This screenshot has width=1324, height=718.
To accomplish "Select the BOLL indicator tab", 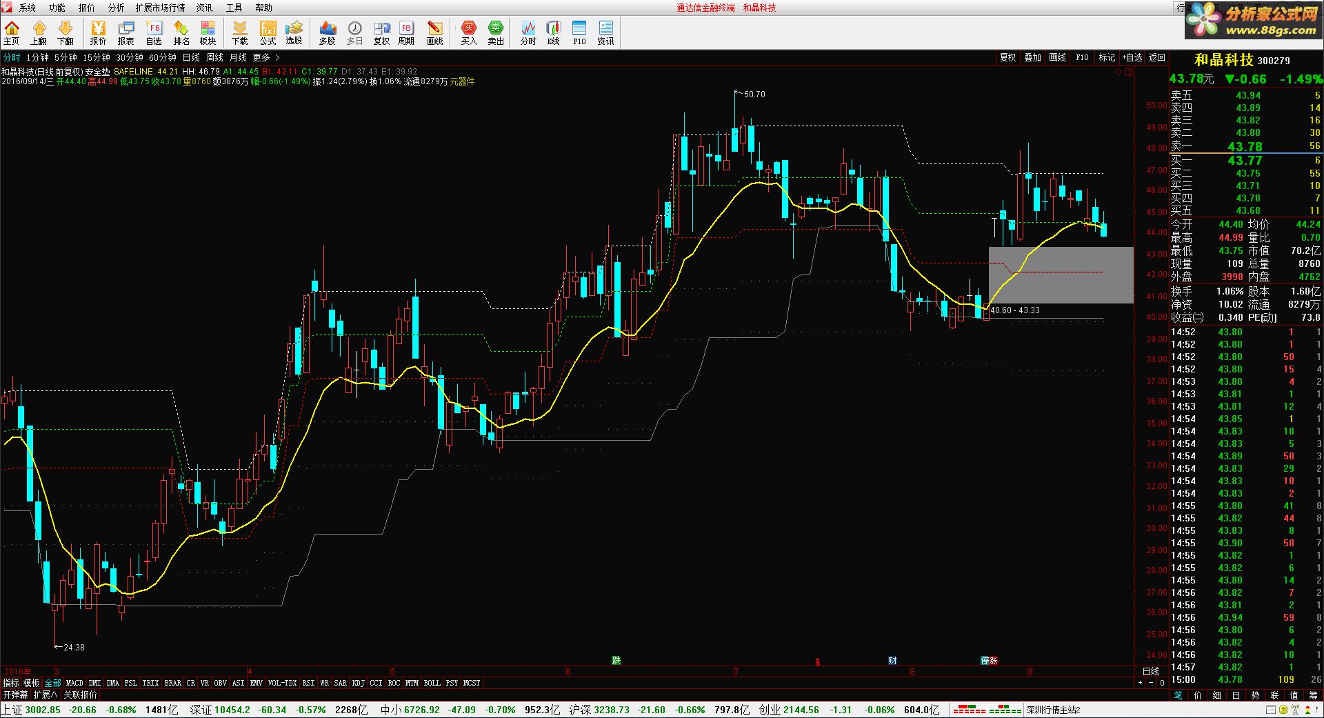I will pos(432,683).
